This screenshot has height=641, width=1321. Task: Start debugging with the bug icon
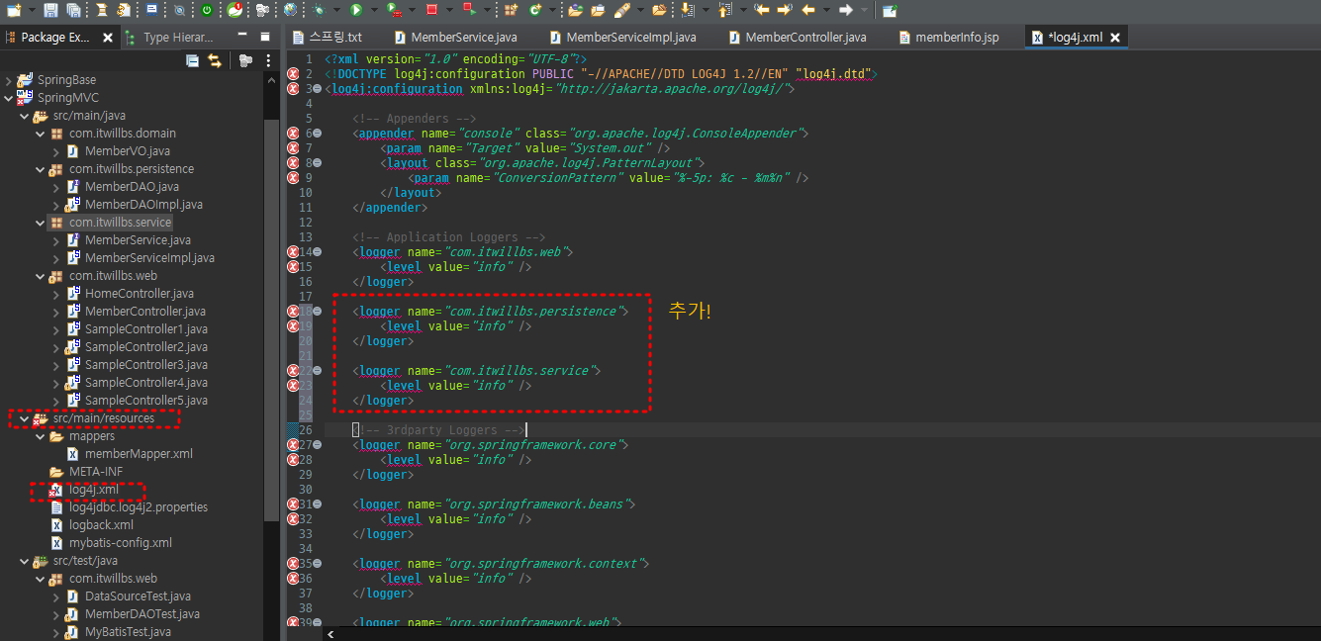pos(319,10)
